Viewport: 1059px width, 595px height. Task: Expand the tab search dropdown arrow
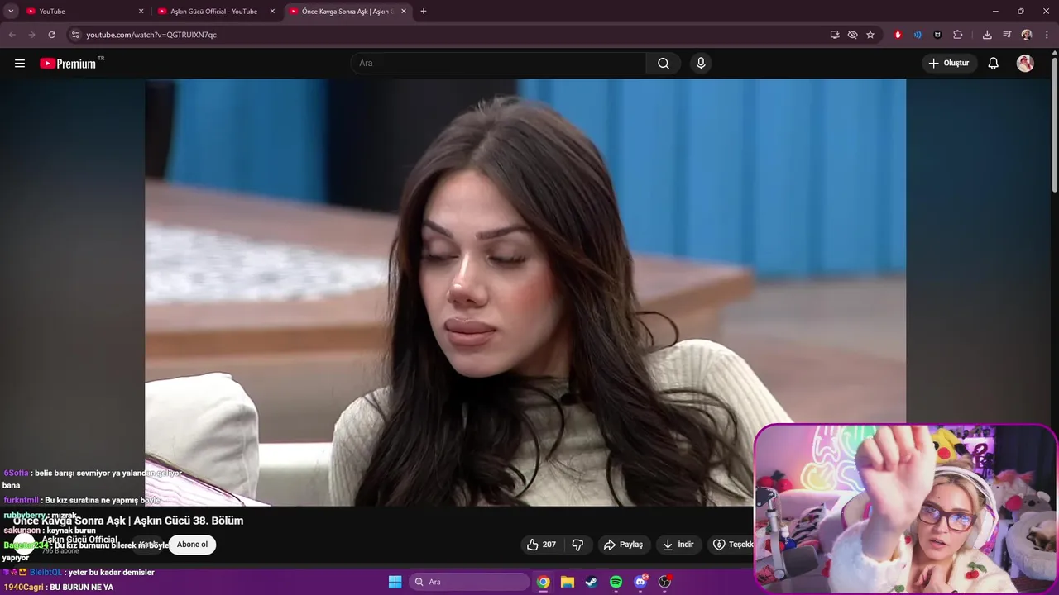11,12
